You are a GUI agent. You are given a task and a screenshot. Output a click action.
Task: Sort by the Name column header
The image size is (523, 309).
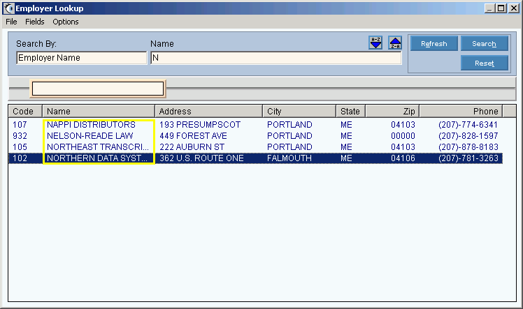[99, 111]
